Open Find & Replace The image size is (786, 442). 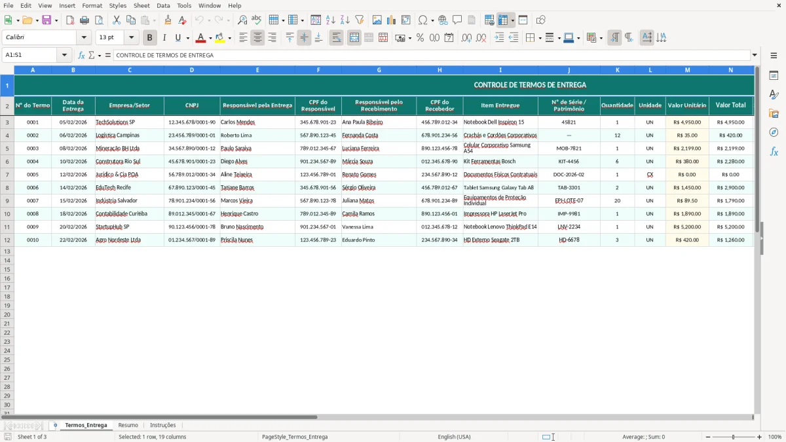click(x=242, y=20)
